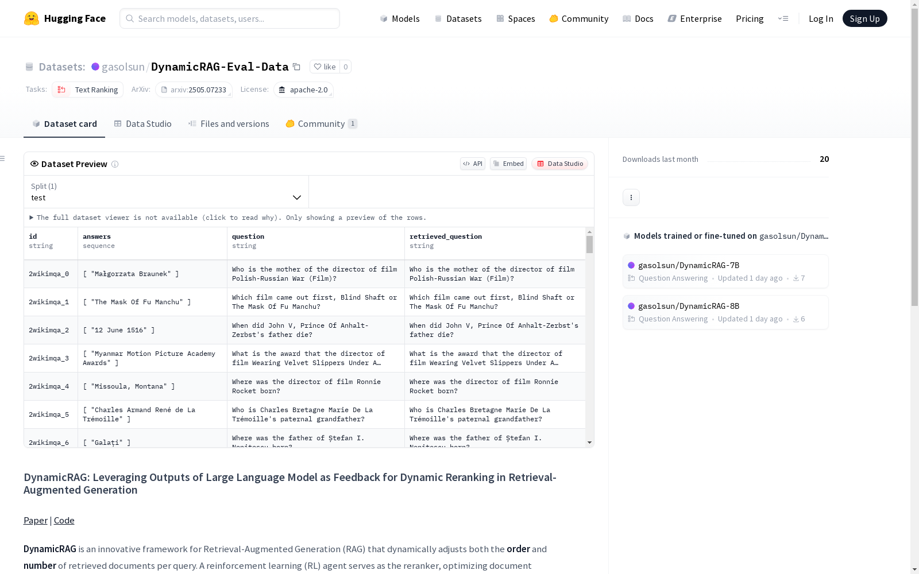Click the gasolsun avatar beside DynamicRAG-7B
919x574 pixels.
631,265
